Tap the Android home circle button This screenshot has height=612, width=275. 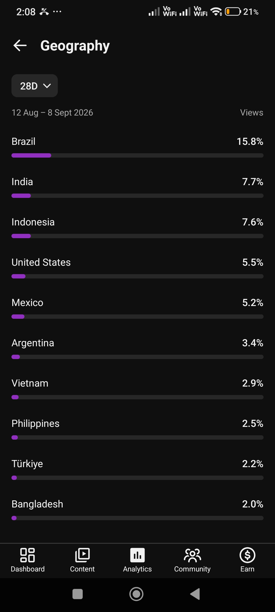[136, 594]
